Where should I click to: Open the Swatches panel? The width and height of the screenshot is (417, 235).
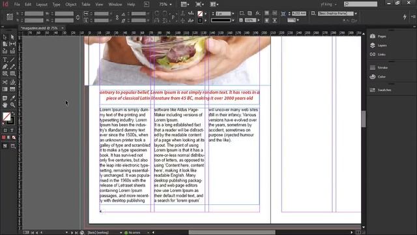(381, 90)
